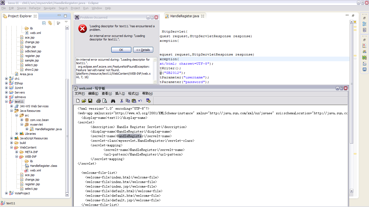Select the Project Explorer tab
This screenshot has width=369, height=207.
pos(20,16)
